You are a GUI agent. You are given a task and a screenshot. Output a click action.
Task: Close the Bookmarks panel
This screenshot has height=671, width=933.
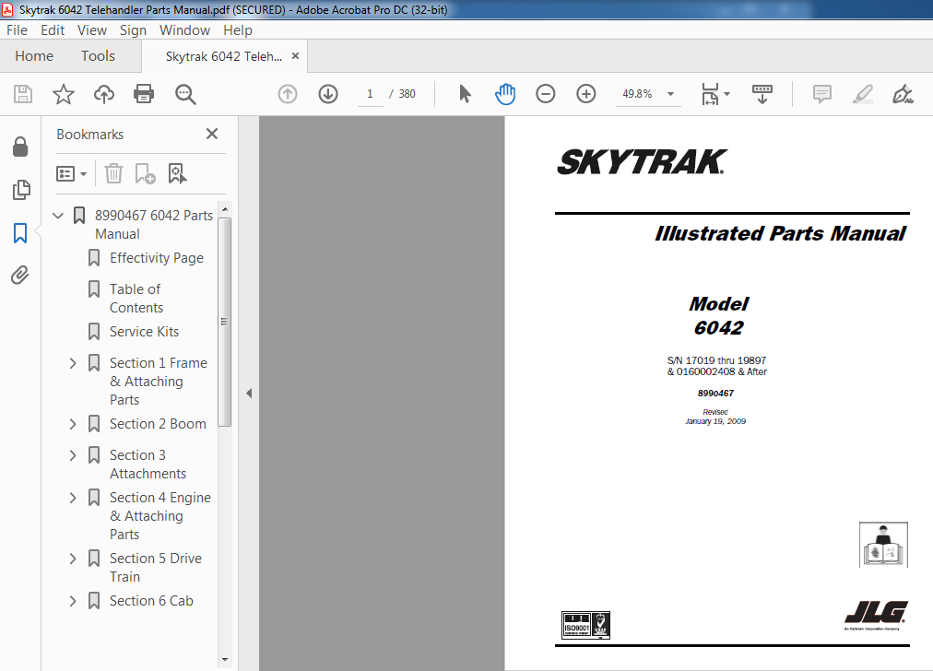point(212,134)
